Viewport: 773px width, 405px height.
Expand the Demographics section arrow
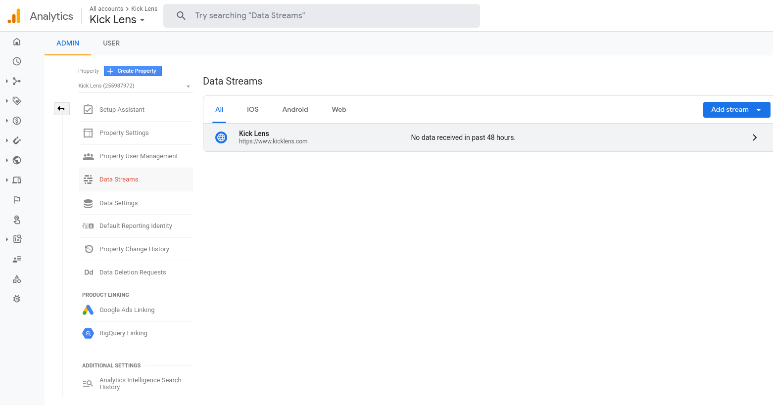pyautogui.click(x=7, y=160)
